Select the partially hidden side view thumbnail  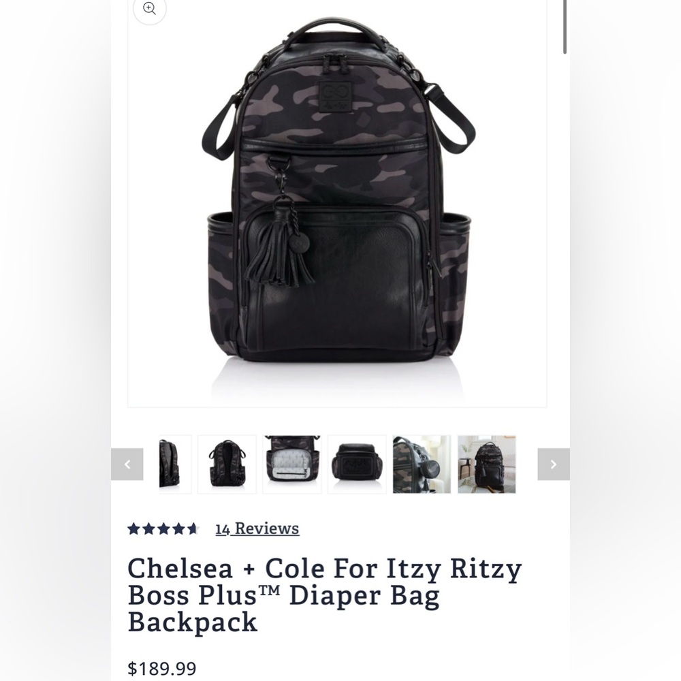[x=175, y=464]
